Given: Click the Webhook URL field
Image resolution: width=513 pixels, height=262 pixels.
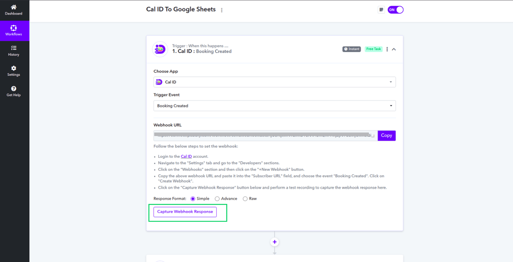Looking at the screenshot, I should coord(266,136).
